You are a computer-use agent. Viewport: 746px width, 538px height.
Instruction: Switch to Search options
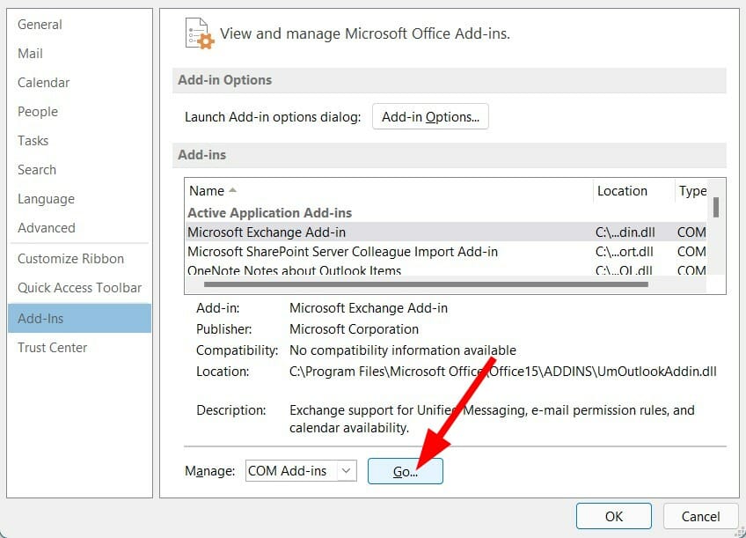(37, 169)
